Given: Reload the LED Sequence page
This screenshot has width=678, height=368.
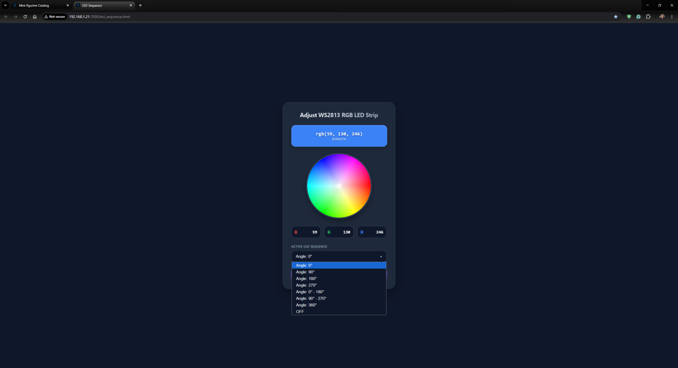Looking at the screenshot, I should 25,17.
